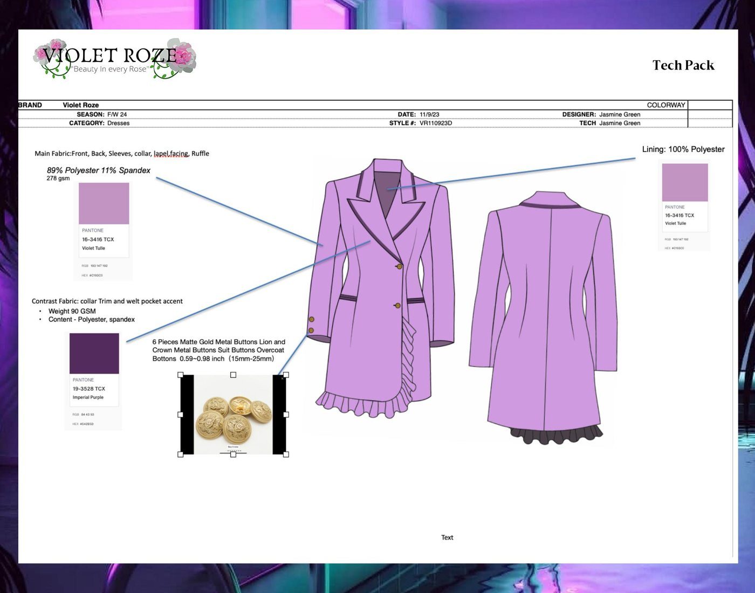
Task: Click the Main Fabric description line
Action: (122, 154)
